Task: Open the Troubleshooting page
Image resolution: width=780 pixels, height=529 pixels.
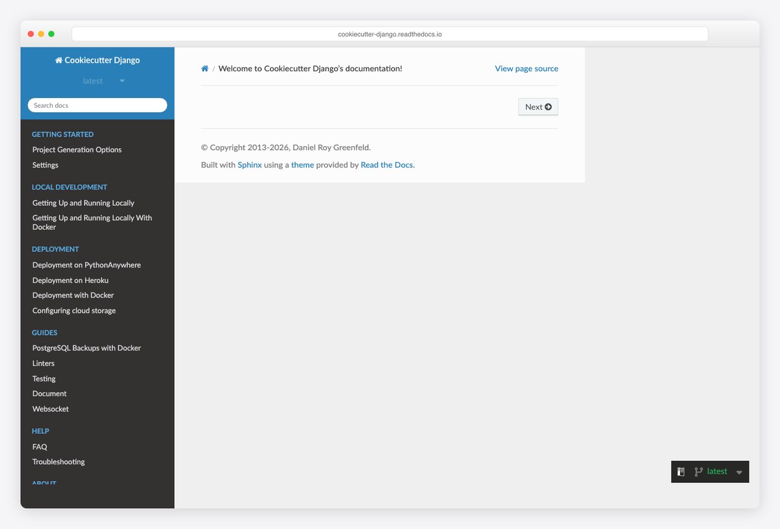Action: 58,462
